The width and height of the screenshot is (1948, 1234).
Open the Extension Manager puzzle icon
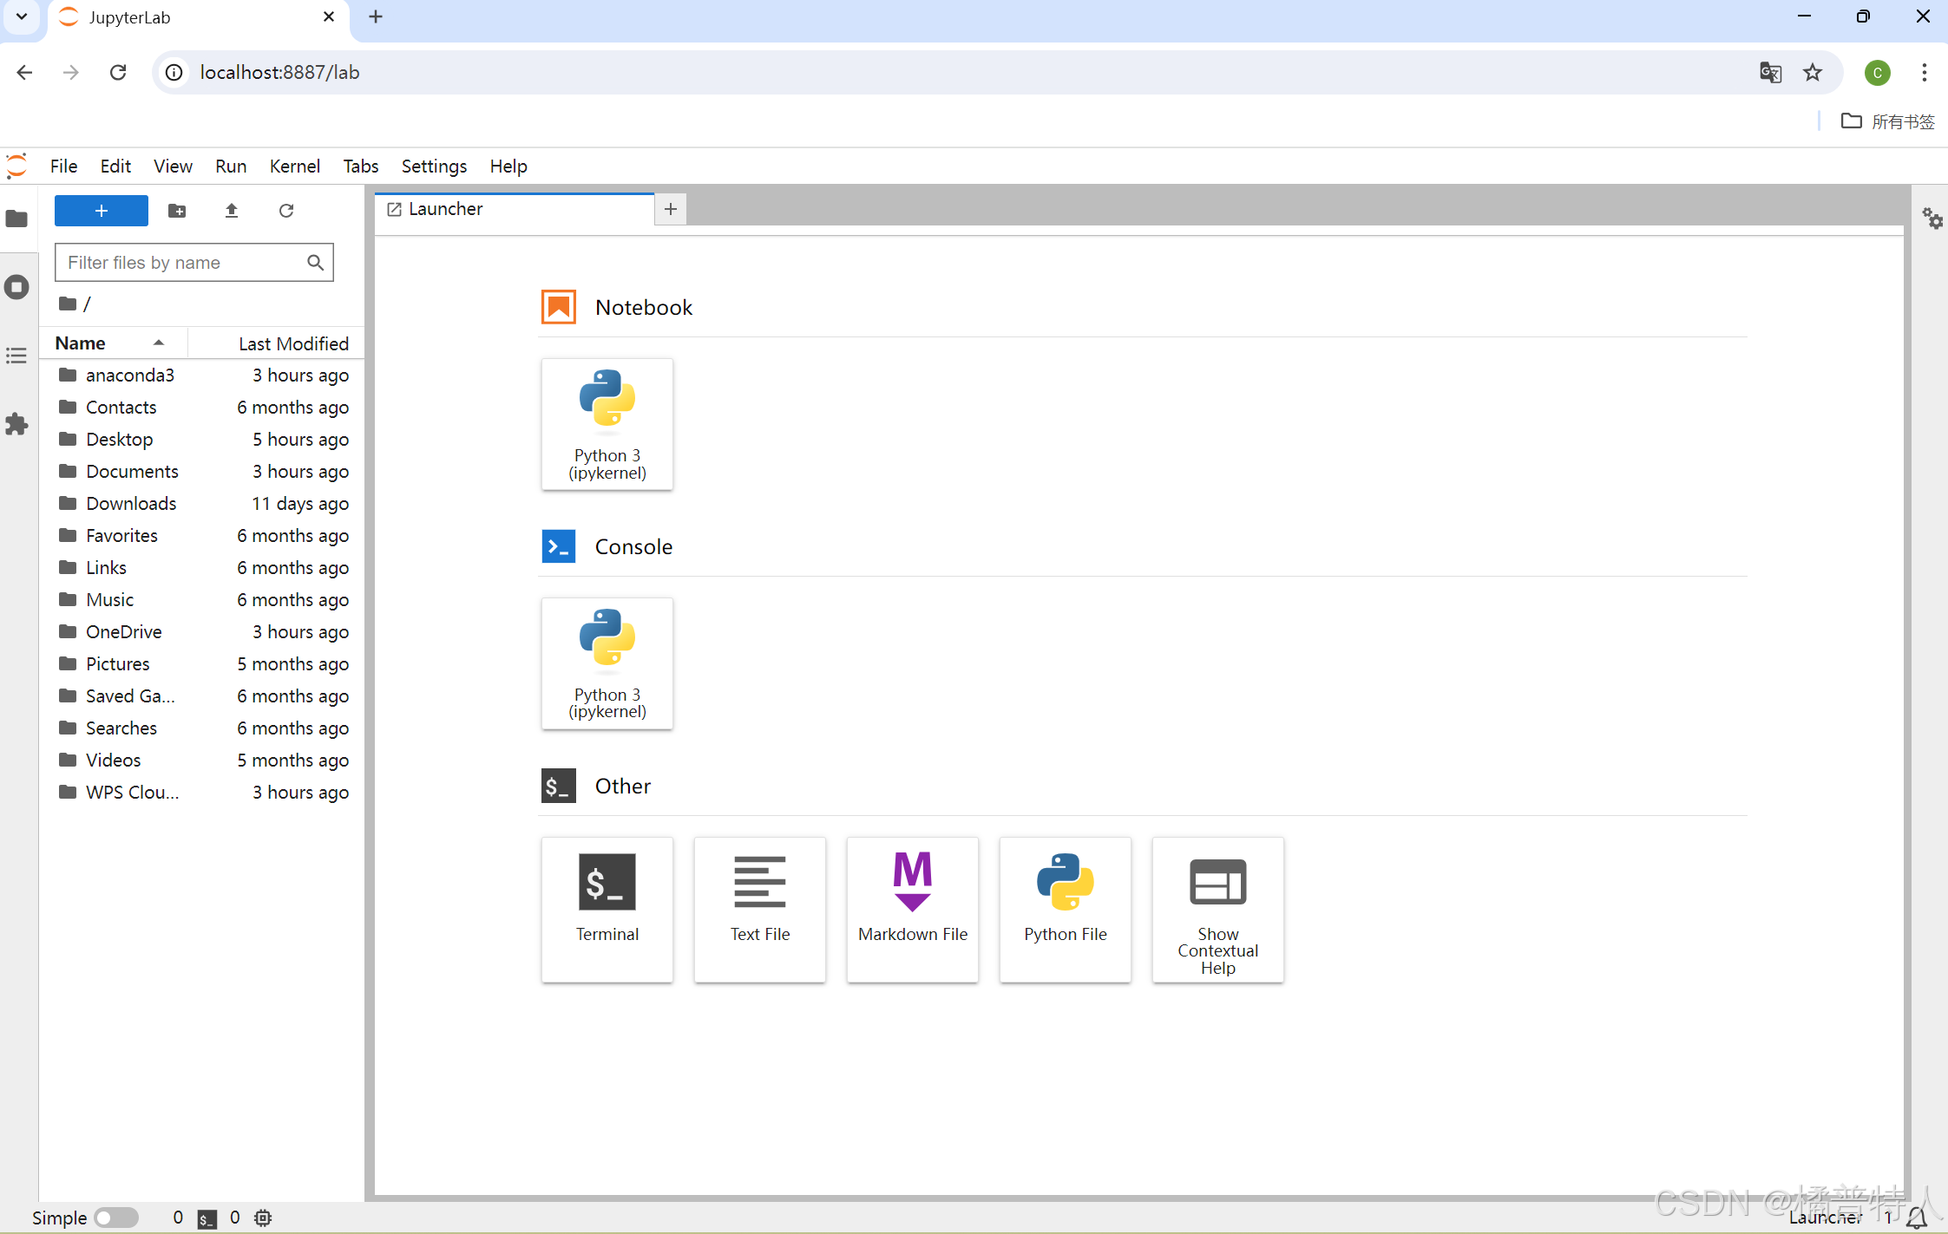pyautogui.click(x=17, y=424)
